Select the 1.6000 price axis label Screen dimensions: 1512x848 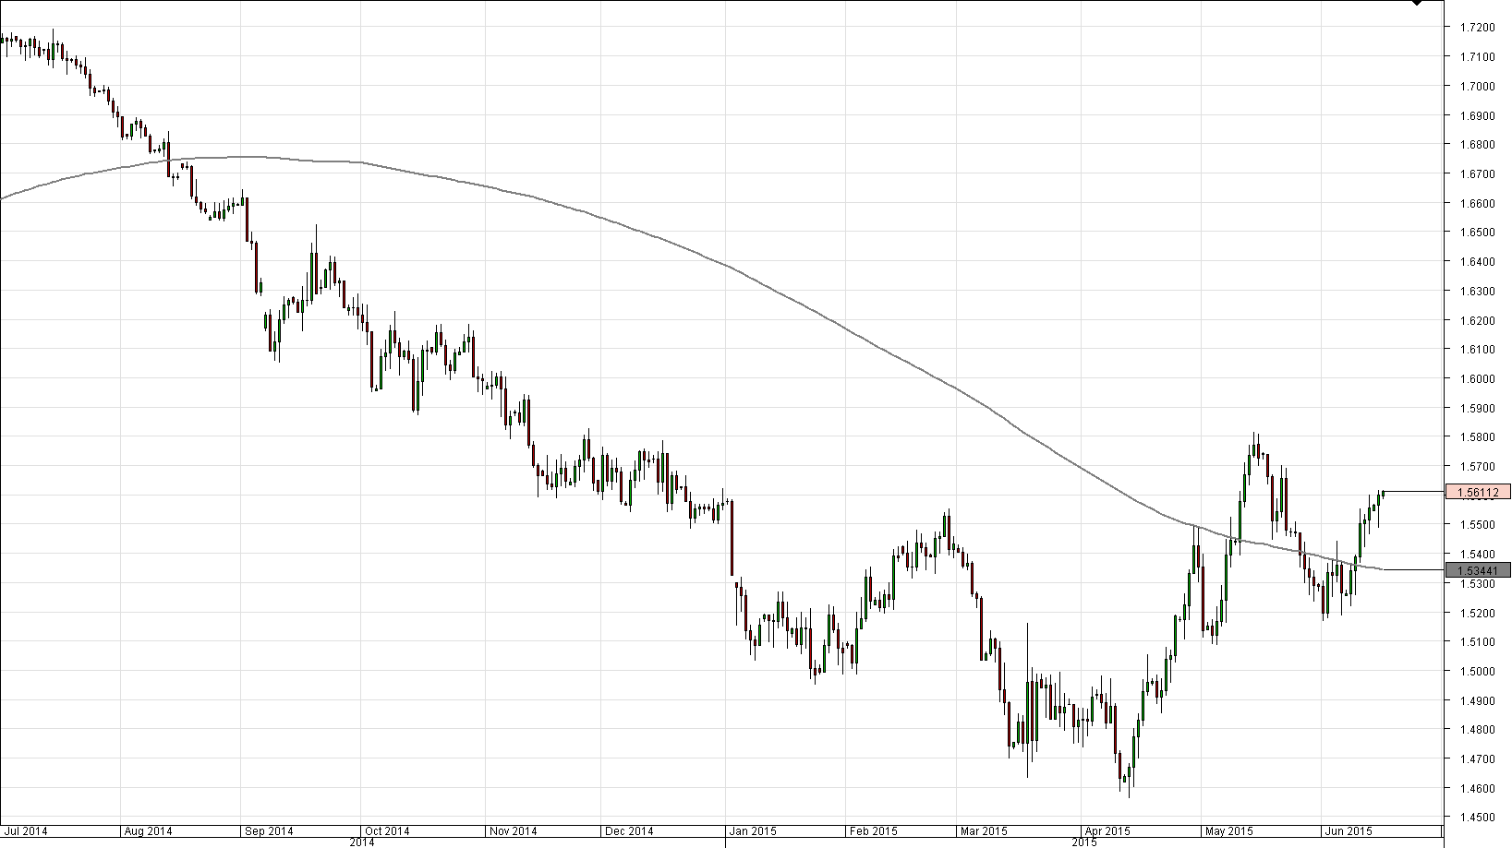1477,379
